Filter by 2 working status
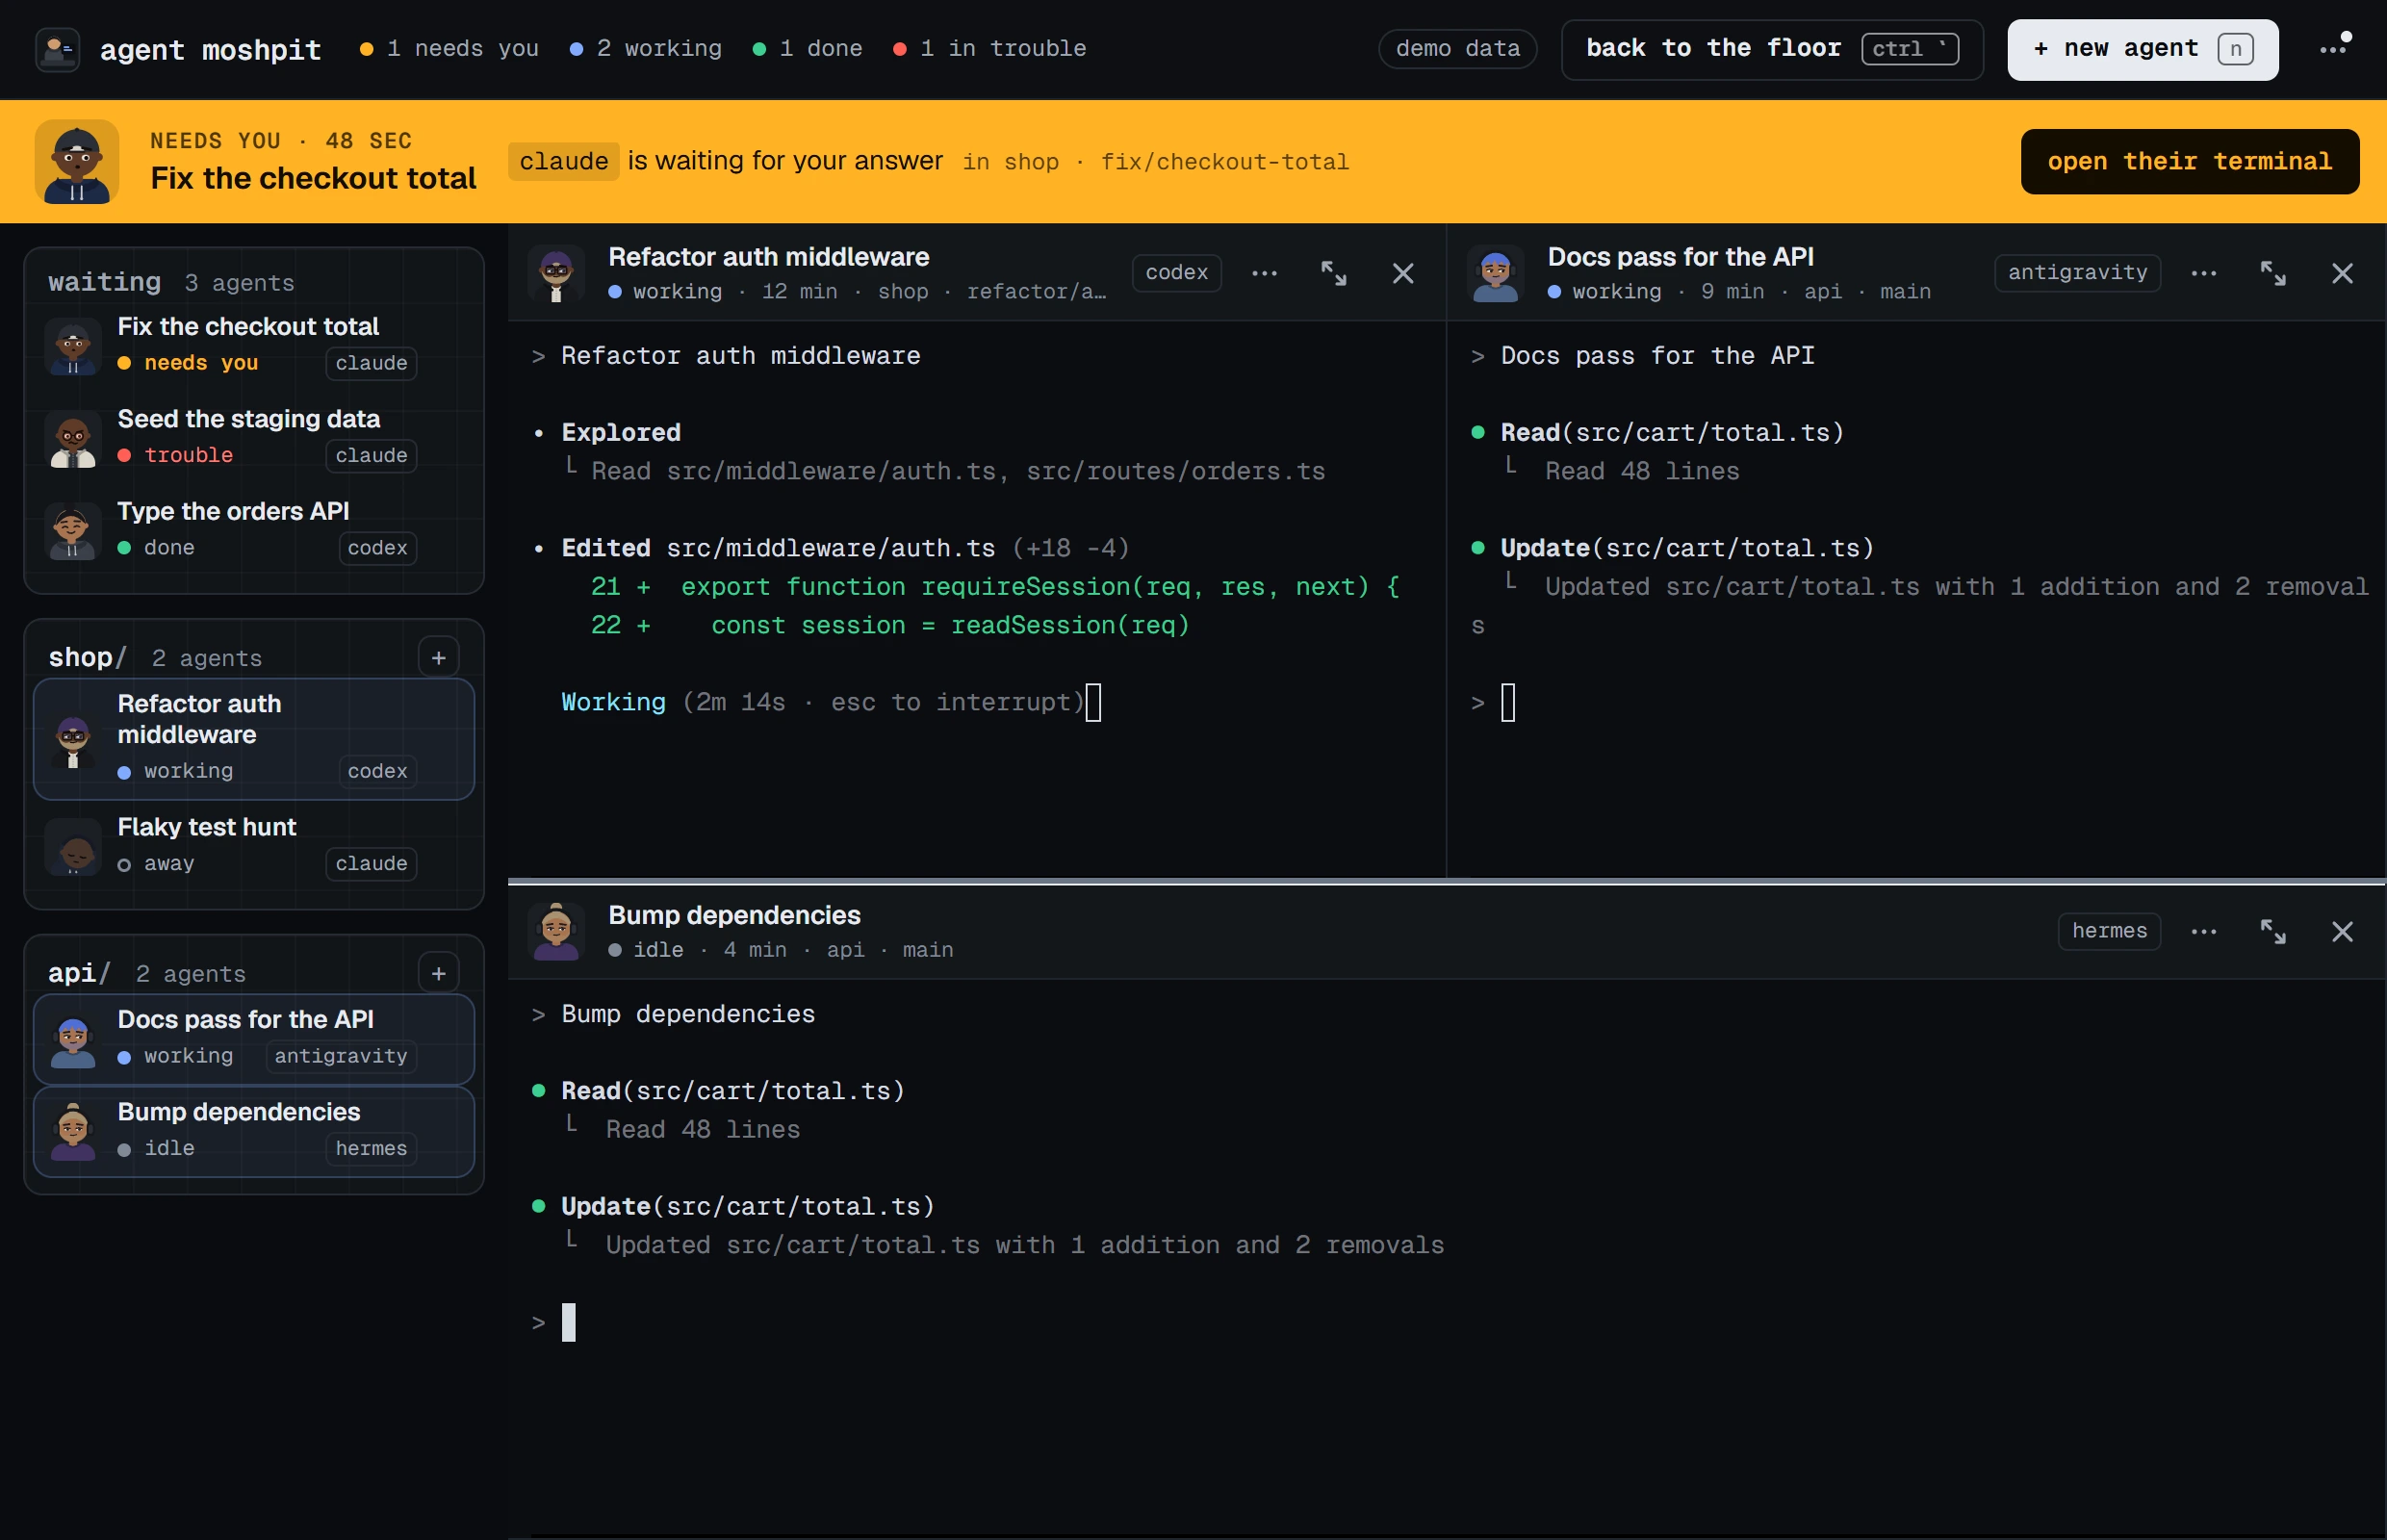This screenshot has width=2387, height=1540. (645, 49)
